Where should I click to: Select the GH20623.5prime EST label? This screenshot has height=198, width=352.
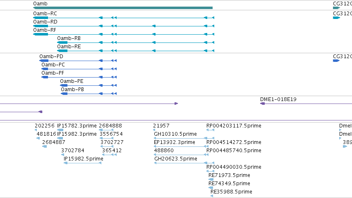pyautogui.click(x=176, y=159)
